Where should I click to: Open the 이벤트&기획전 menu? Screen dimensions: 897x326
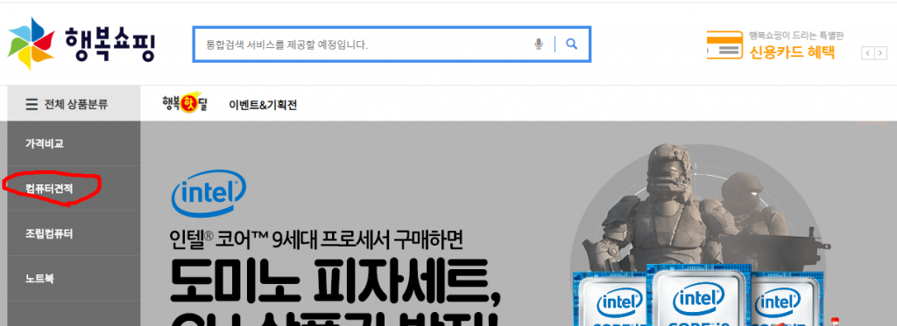[x=263, y=105]
